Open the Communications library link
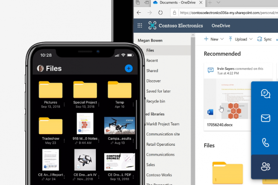The image size is (278, 185). point(160,155)
